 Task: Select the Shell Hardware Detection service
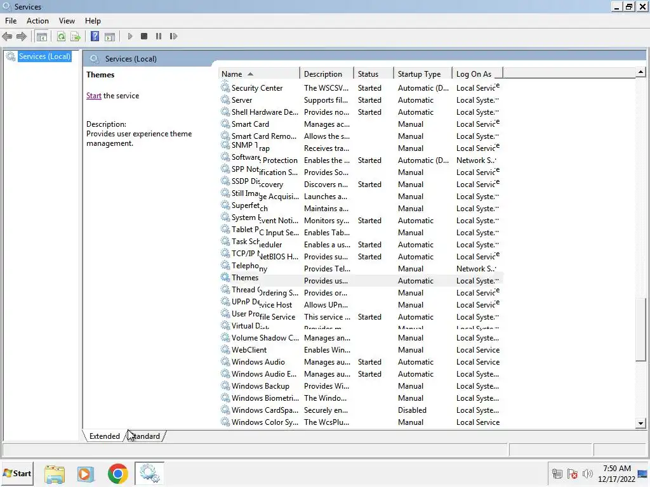[x=361, y=112]
